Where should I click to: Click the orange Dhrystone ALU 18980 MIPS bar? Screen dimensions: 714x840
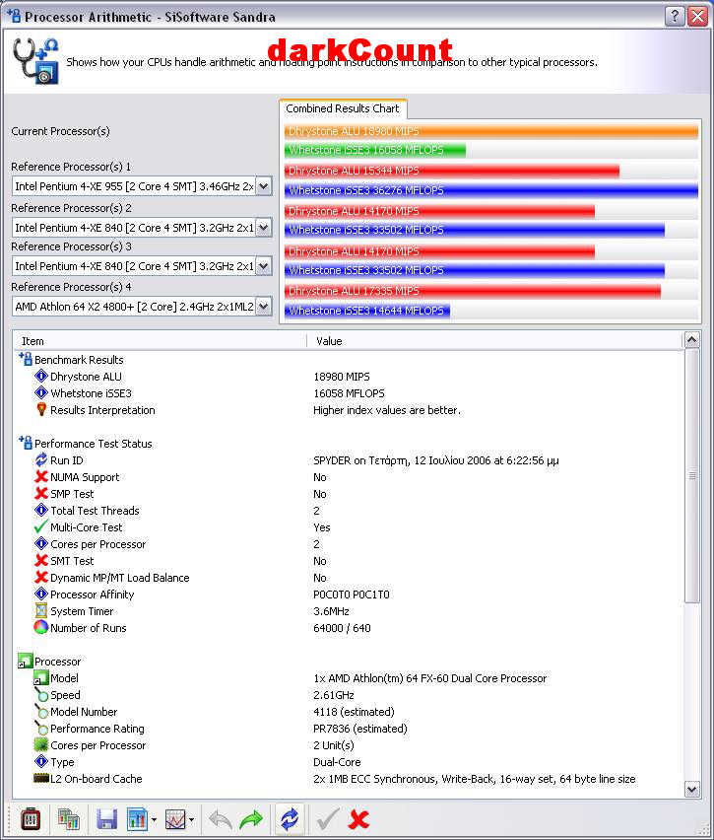pyautogui.click(x=491, y=131)
